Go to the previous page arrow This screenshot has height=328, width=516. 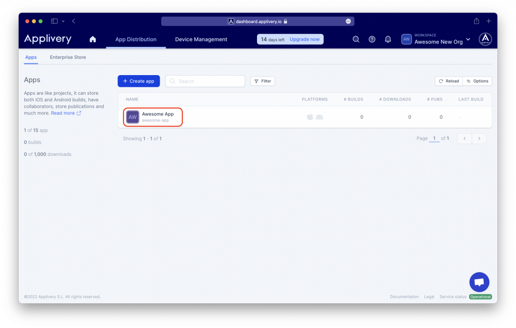coord(464,139)
